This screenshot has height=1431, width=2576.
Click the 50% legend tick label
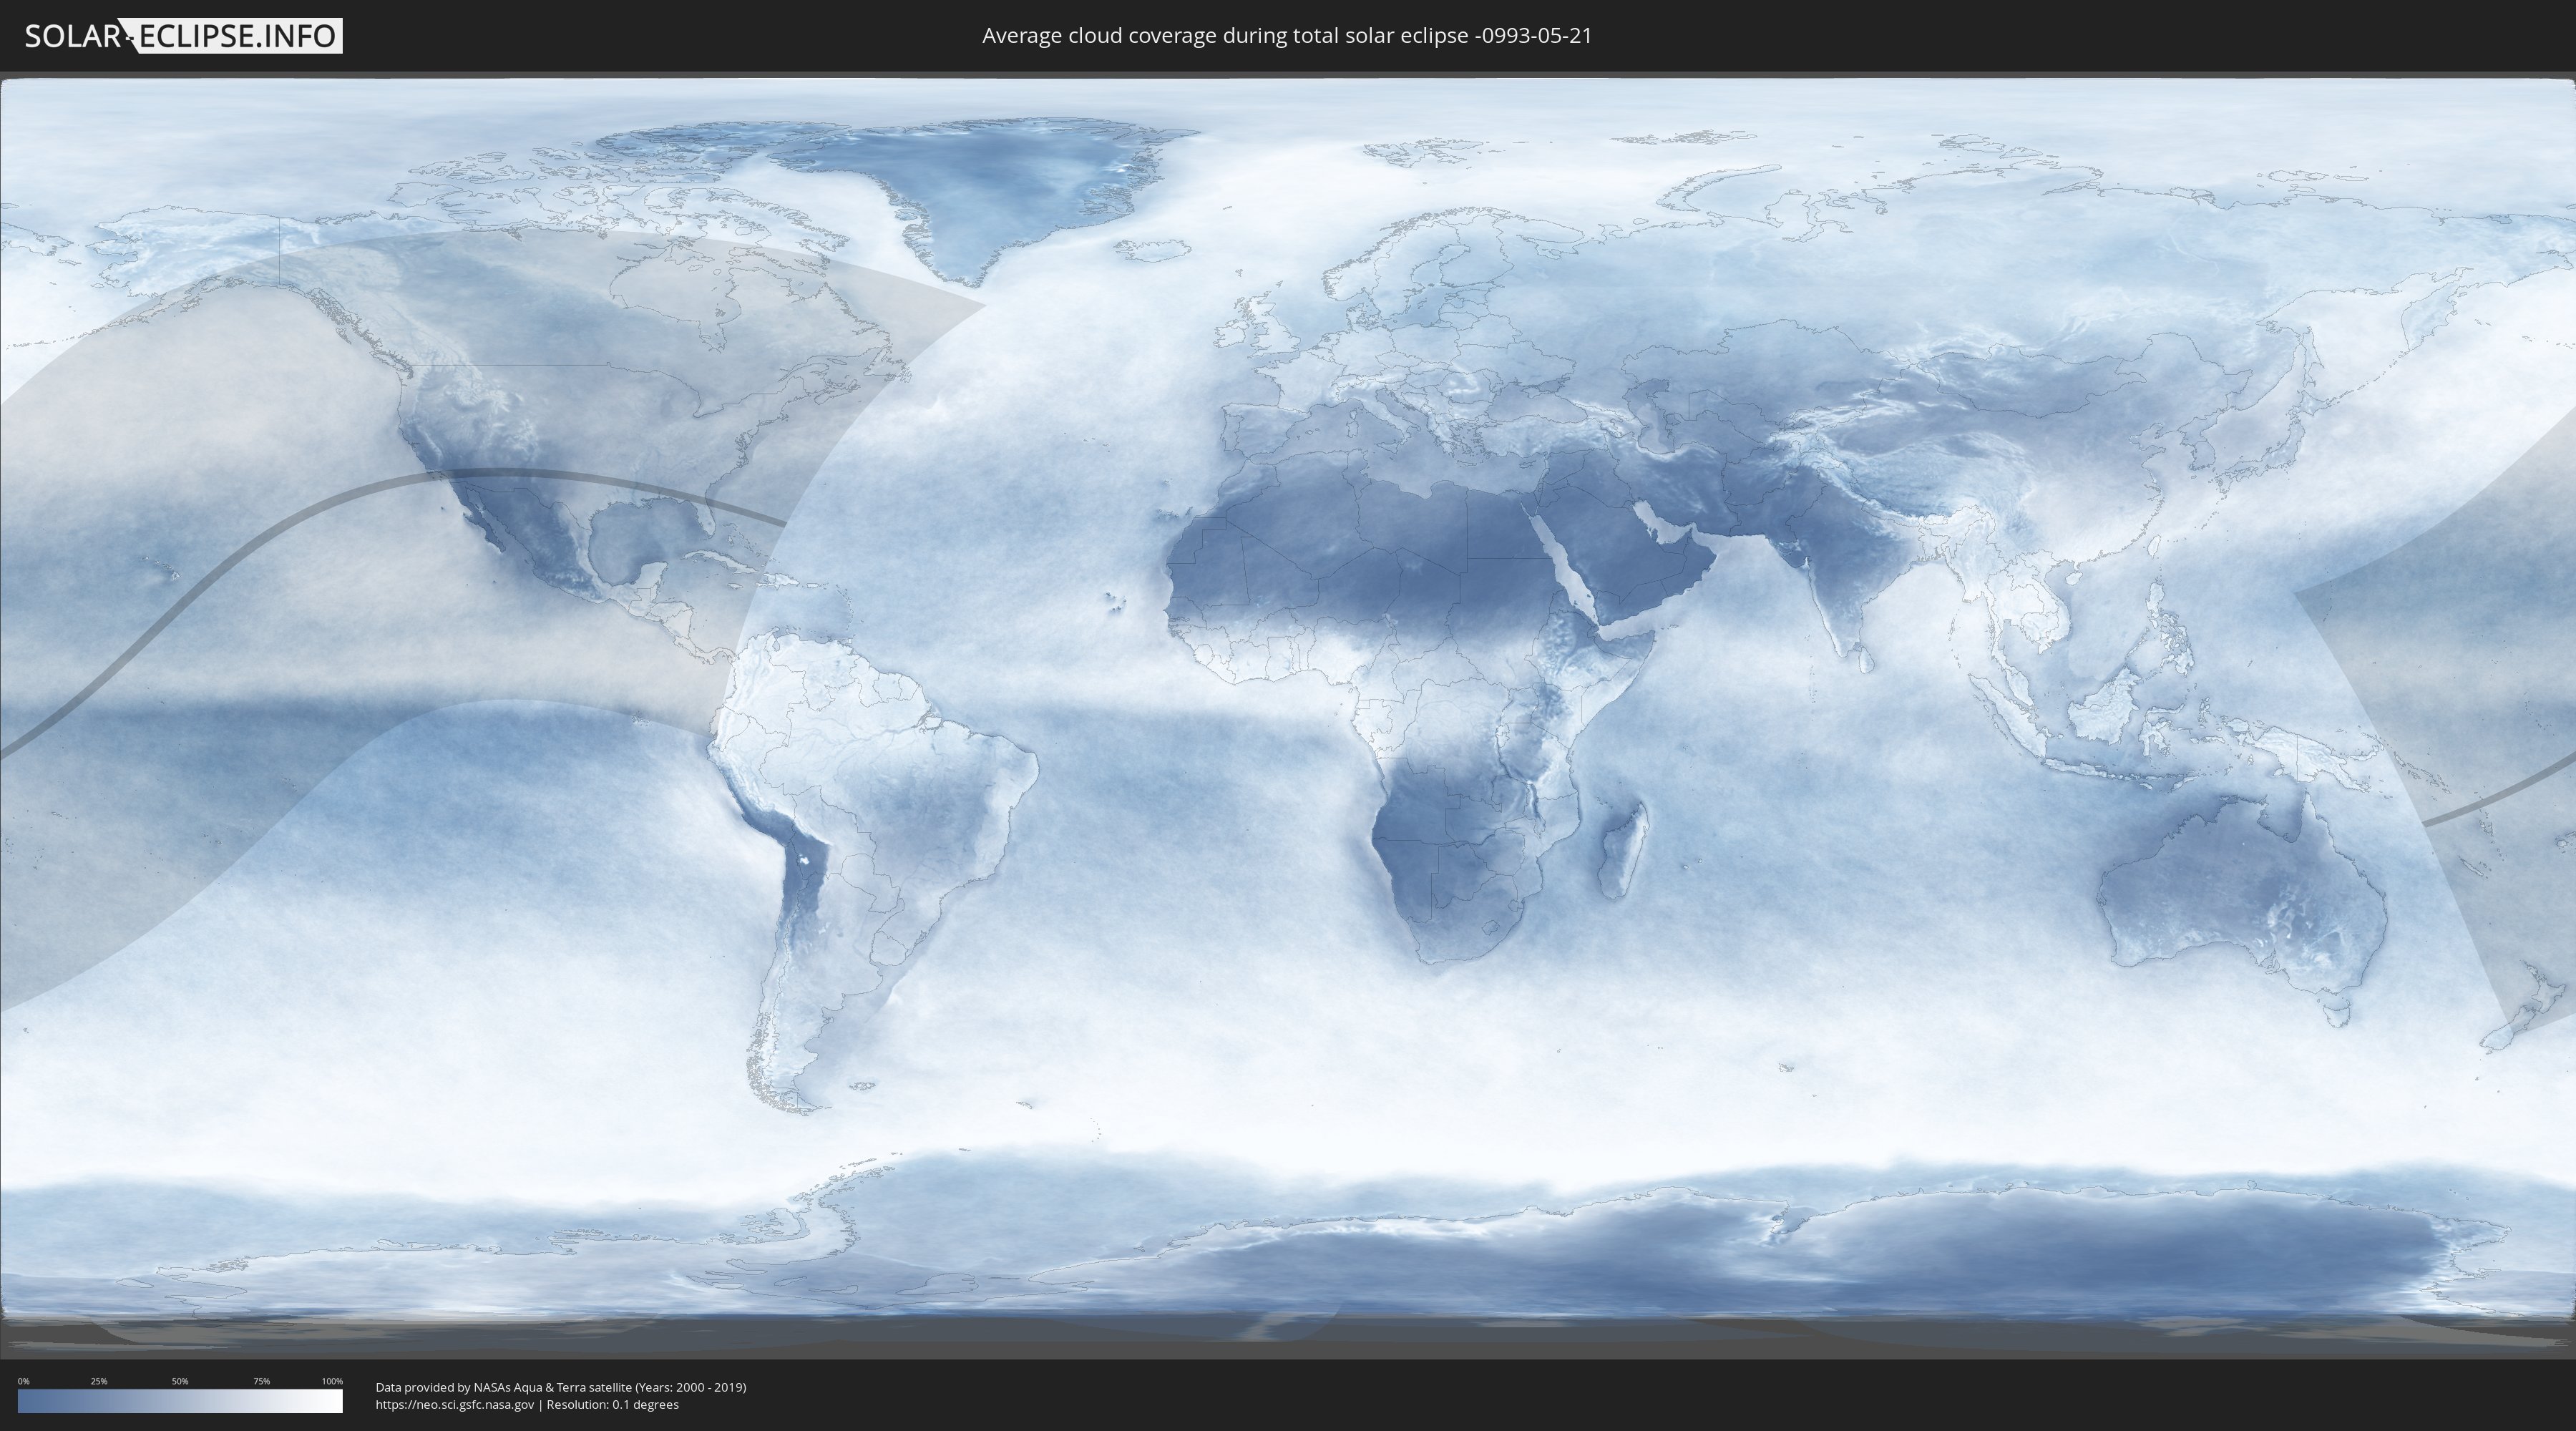tap(180, 1381)
